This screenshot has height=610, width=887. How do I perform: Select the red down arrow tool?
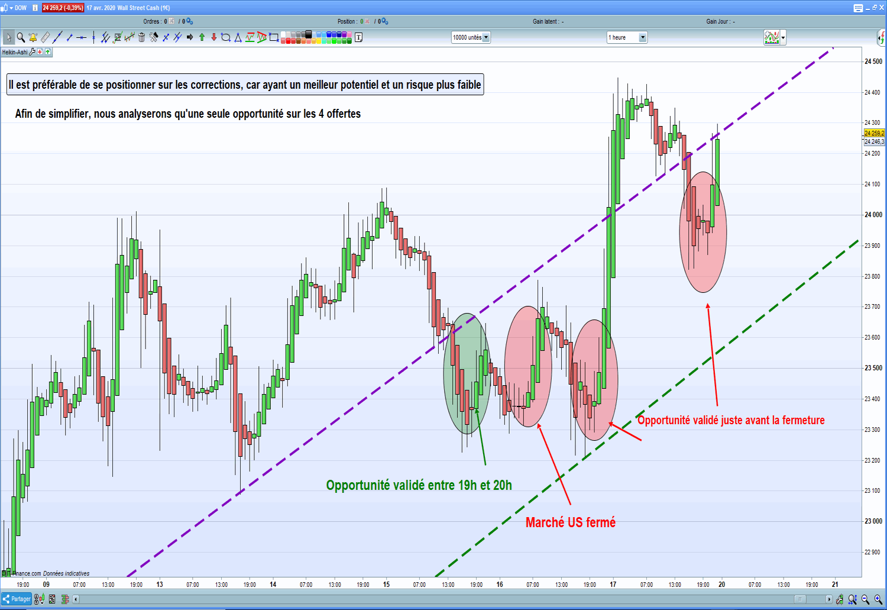[x=214, y=37]
